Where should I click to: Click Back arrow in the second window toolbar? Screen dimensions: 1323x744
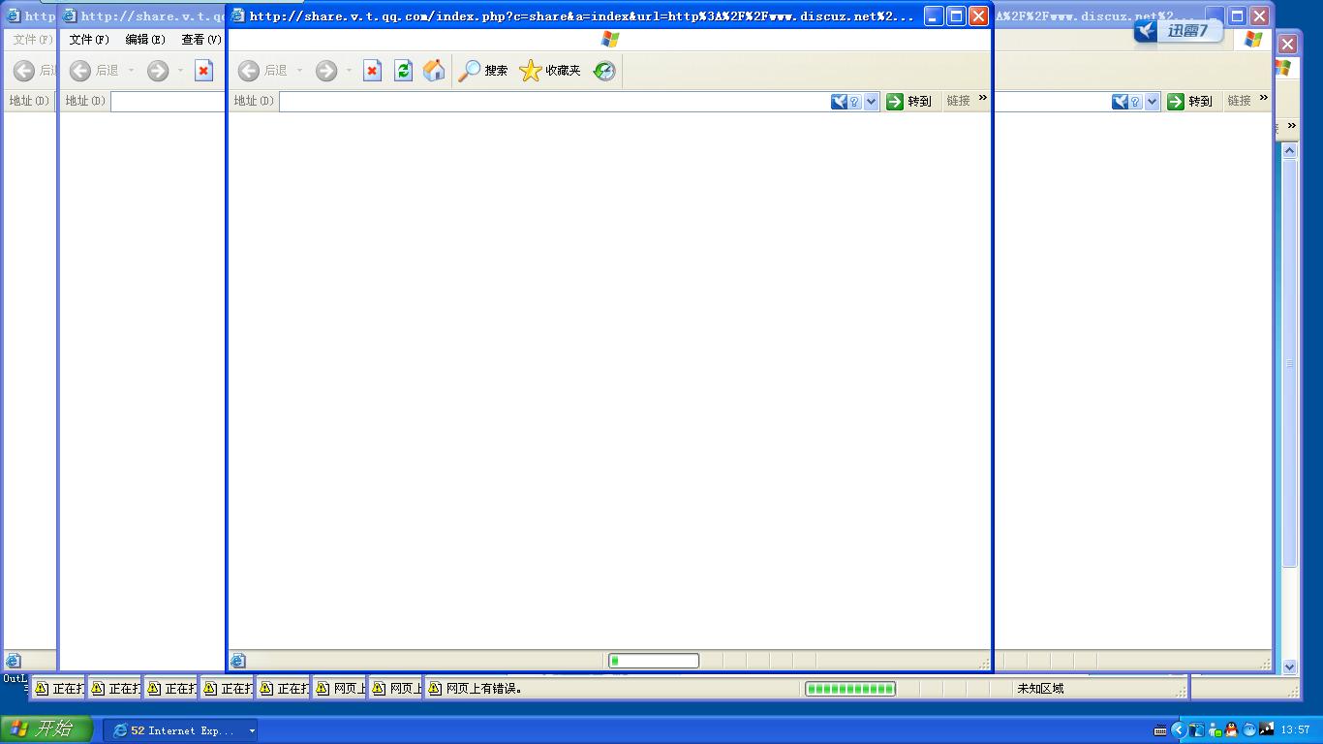(x=80, y=71)
